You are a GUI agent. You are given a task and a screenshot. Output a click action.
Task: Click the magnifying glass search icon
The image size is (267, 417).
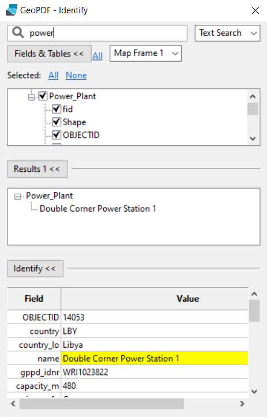18,33
